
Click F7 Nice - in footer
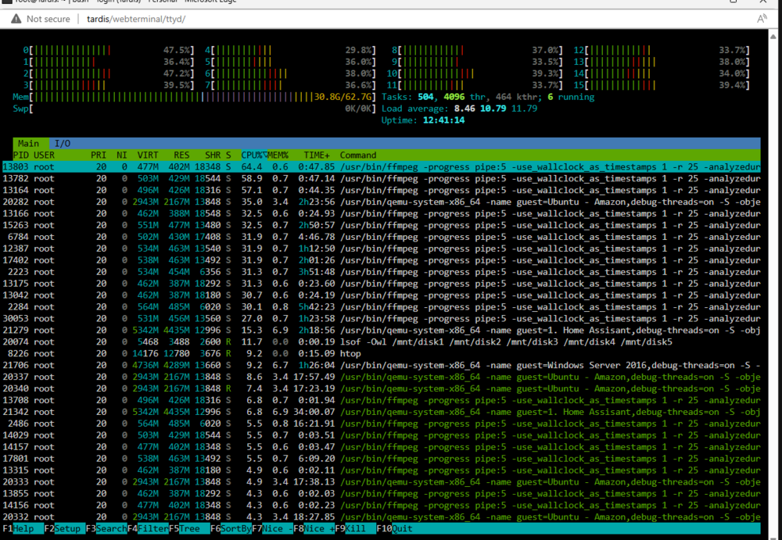[x=272, y=528]
